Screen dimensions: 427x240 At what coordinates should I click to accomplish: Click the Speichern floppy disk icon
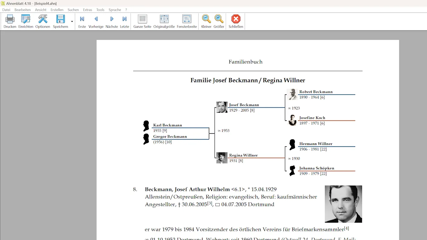point(60,19)
